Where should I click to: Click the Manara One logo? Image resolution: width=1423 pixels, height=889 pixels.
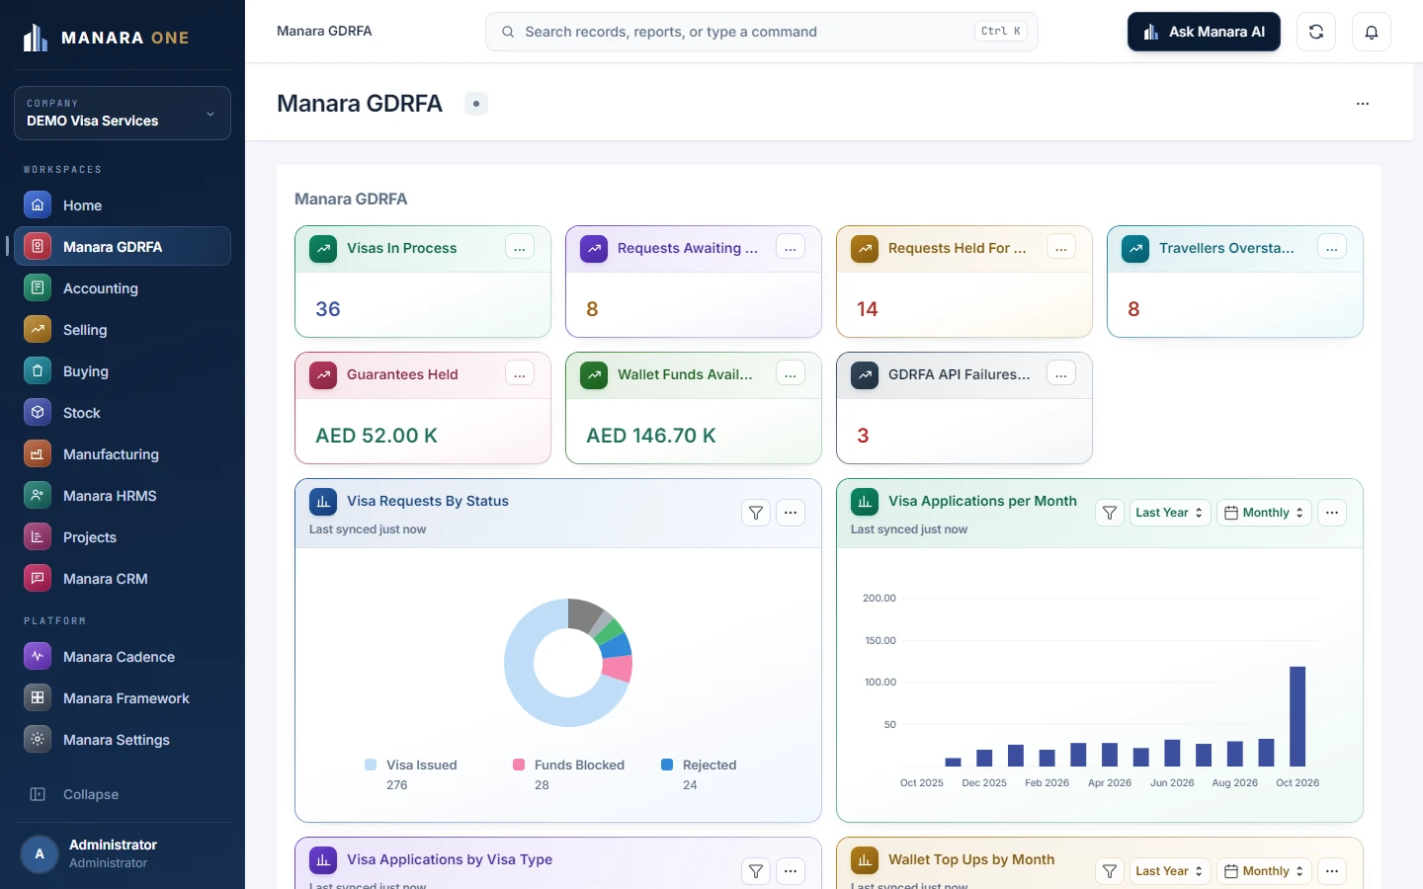(106, 38)
